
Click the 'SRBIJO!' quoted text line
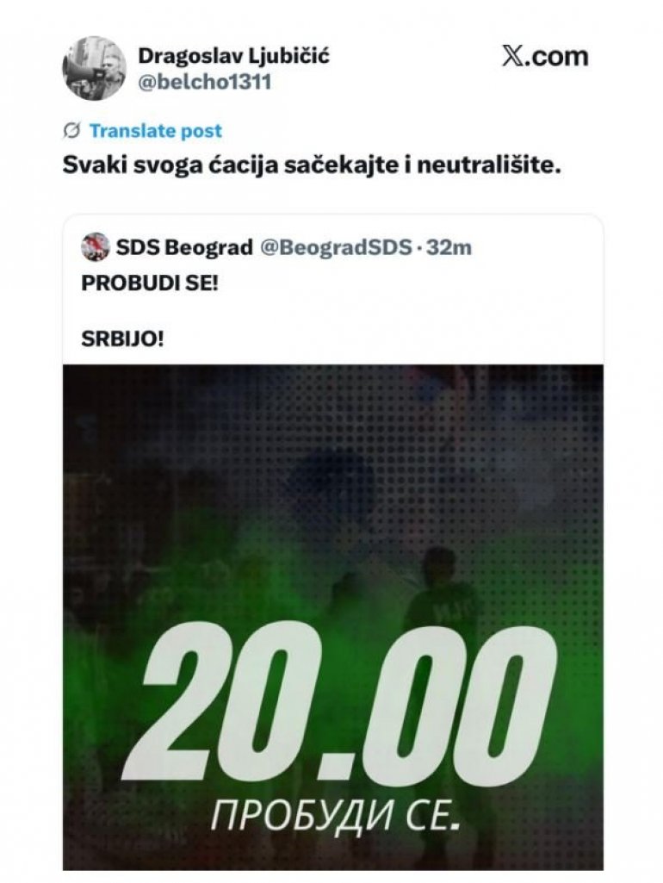pos(122,339)
